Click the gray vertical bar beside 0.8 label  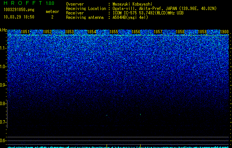pos(7,114)
